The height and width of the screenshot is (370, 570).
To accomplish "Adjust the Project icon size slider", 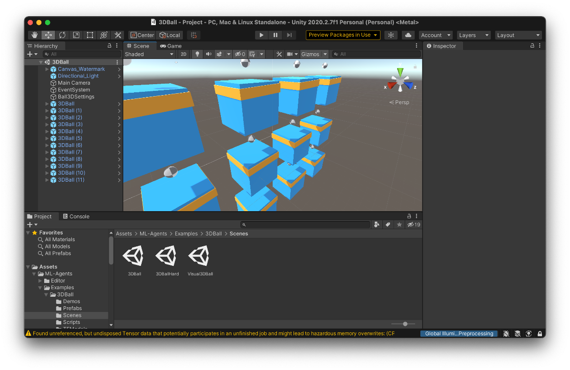I will point(404,324).
